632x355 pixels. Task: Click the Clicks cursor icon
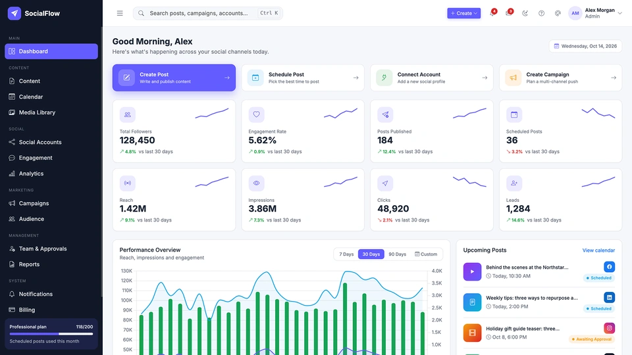(385, 183)
